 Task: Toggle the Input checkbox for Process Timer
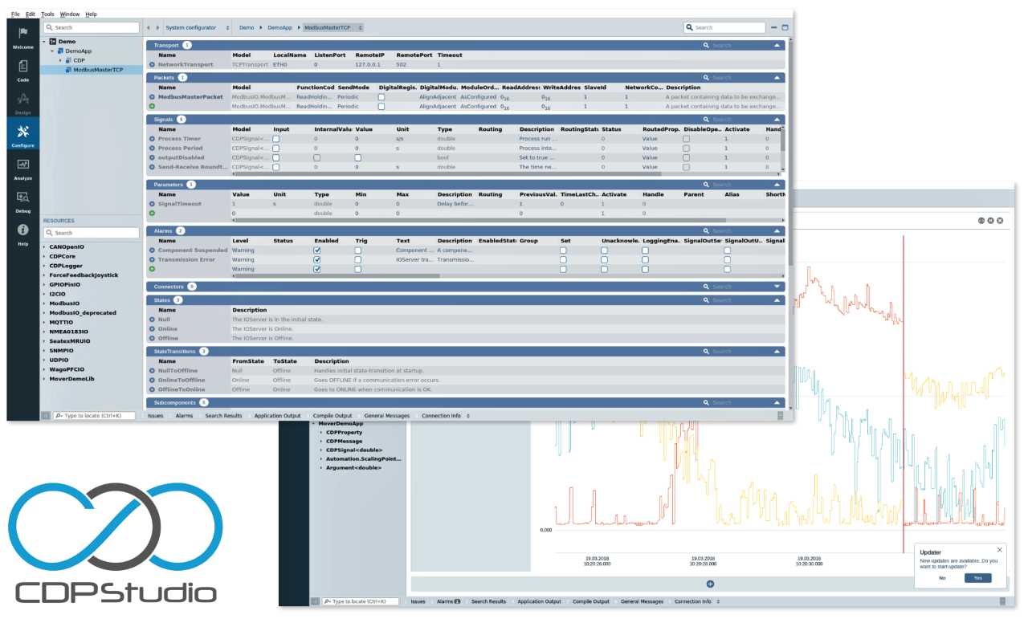click(x=277, y=137)
